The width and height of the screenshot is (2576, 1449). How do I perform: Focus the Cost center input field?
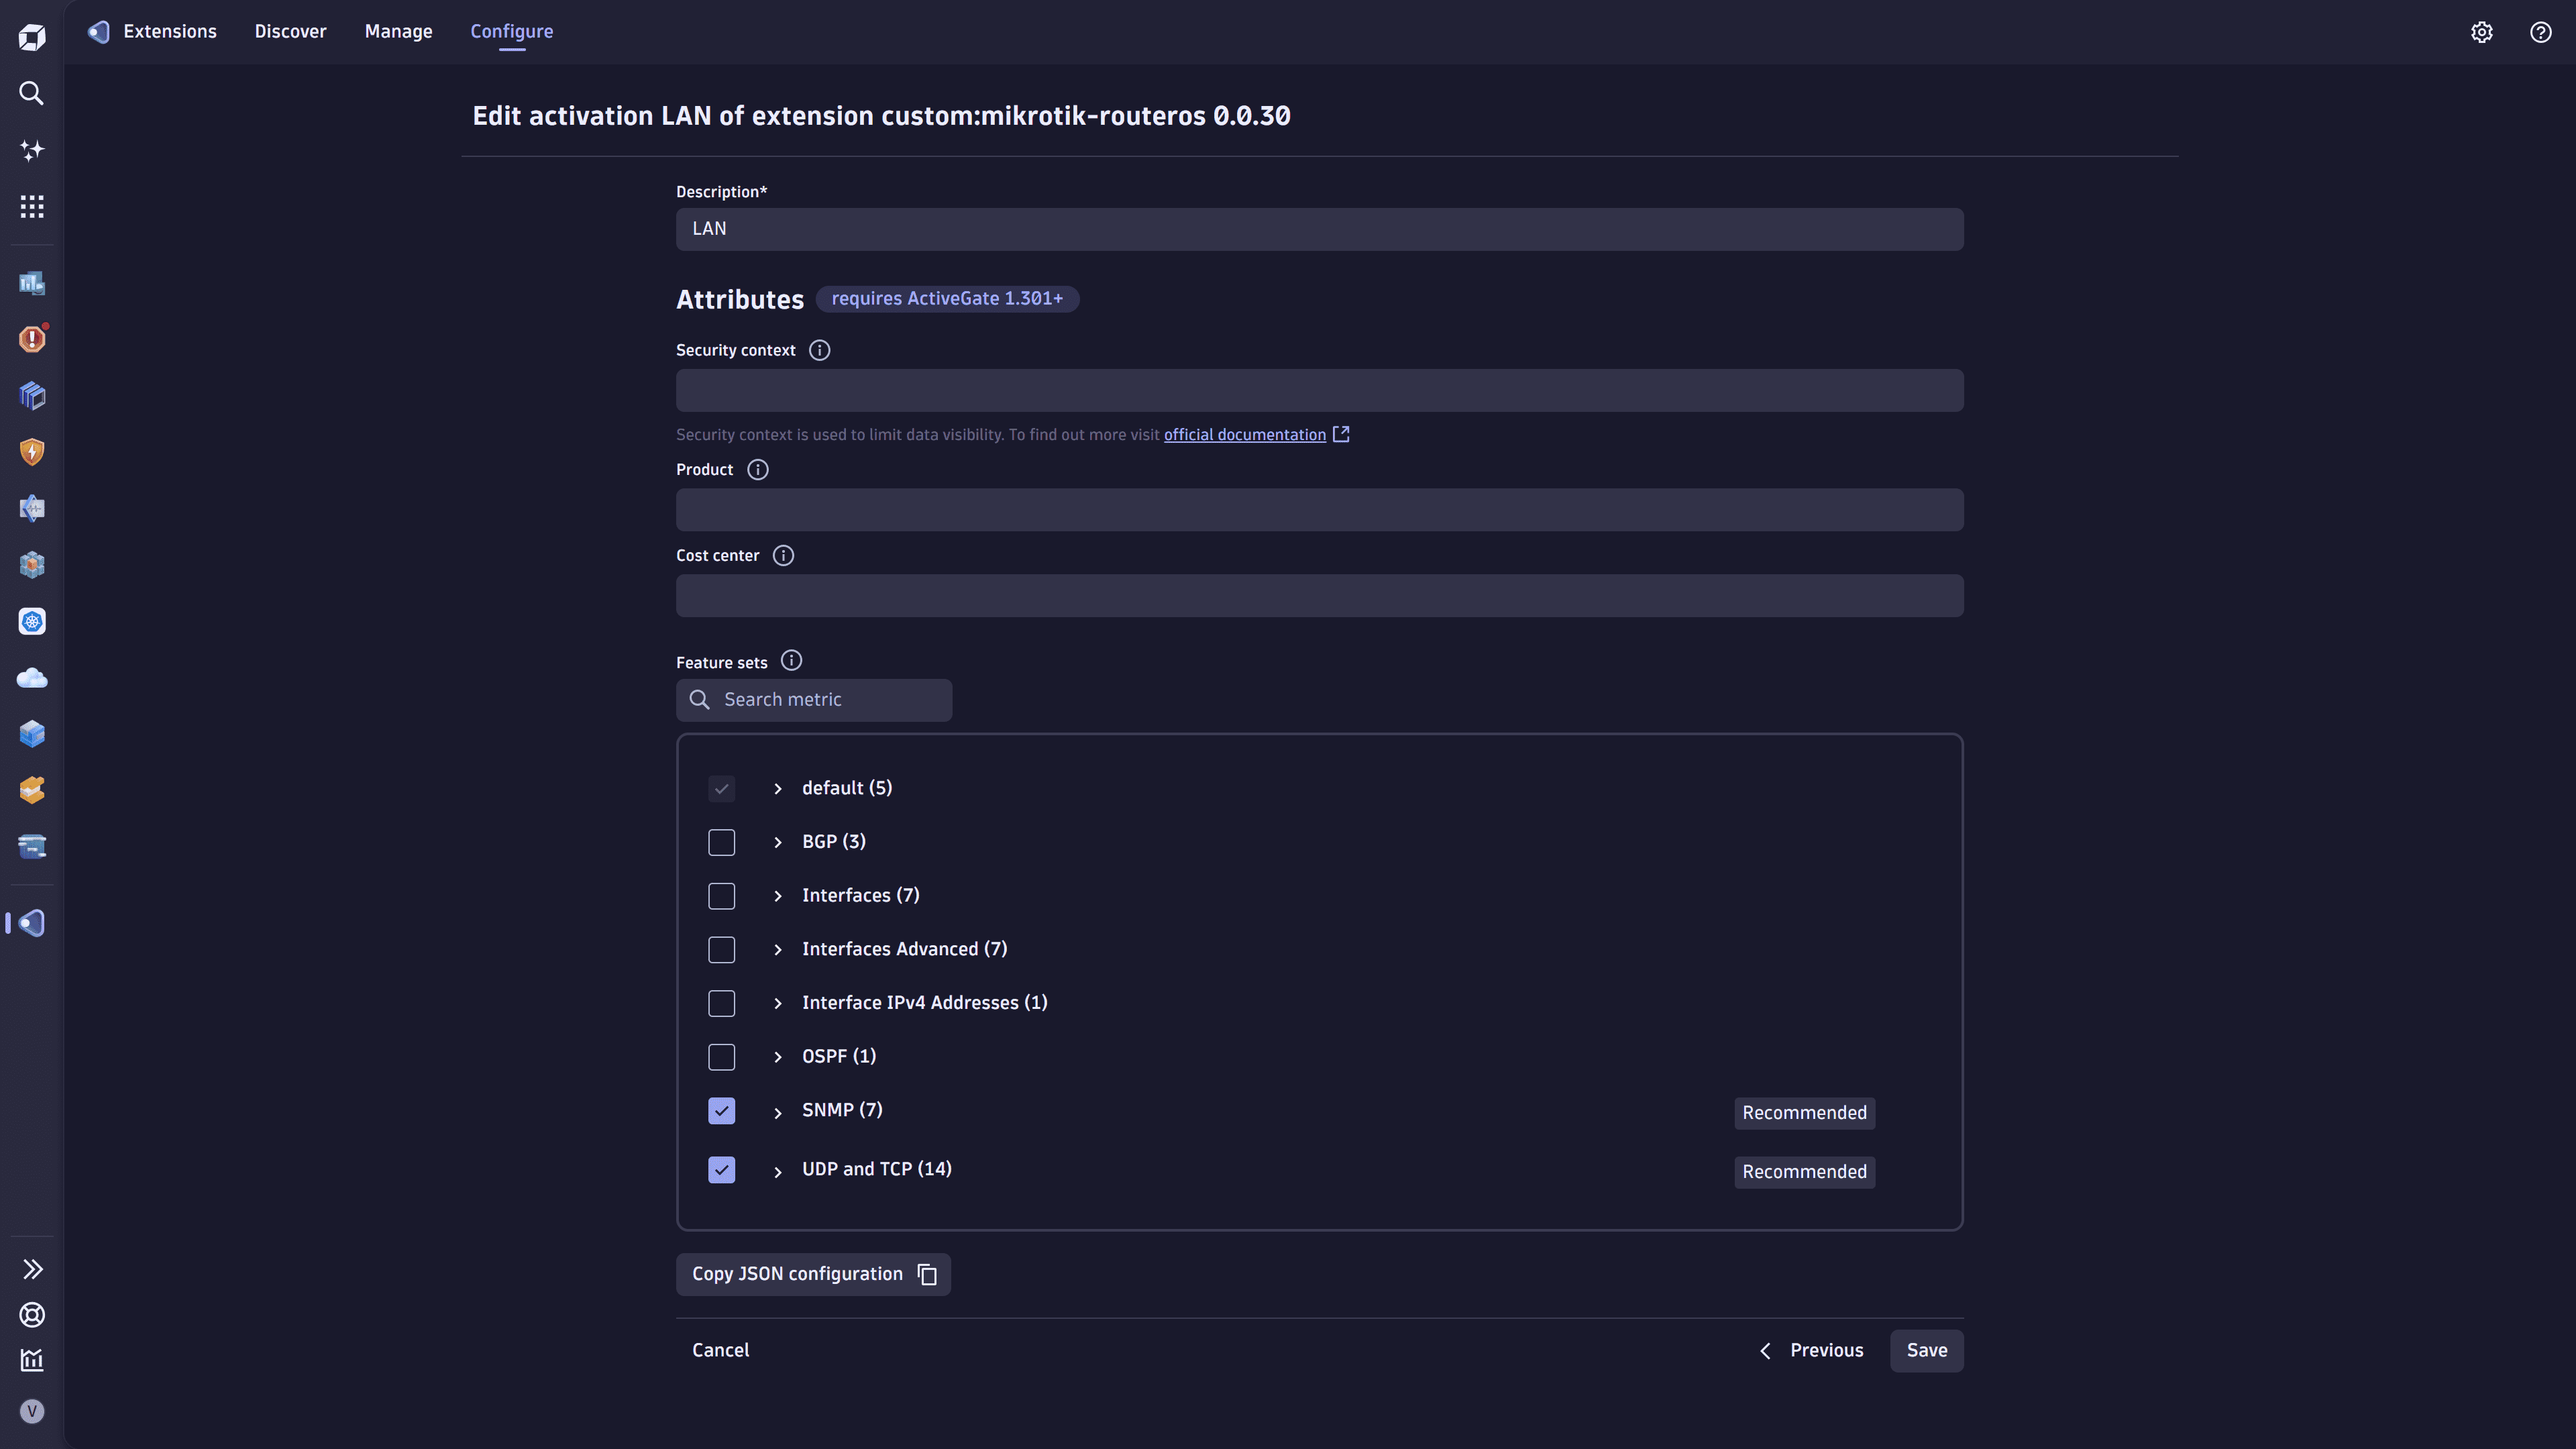[1319, 595]
